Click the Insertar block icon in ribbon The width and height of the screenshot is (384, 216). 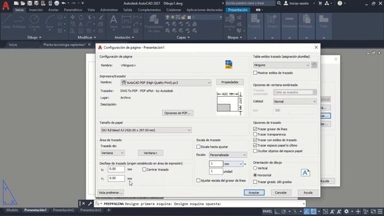pos(230,22)
